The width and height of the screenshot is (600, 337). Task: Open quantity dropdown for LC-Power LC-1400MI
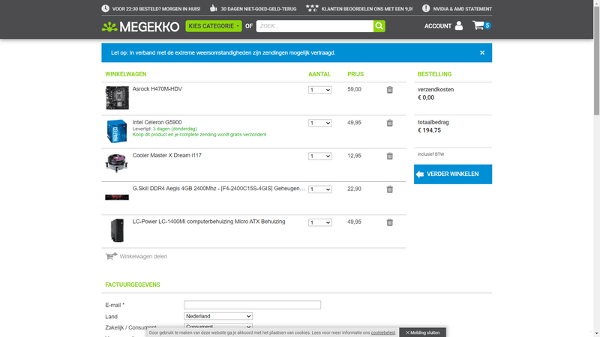point(320,222)
